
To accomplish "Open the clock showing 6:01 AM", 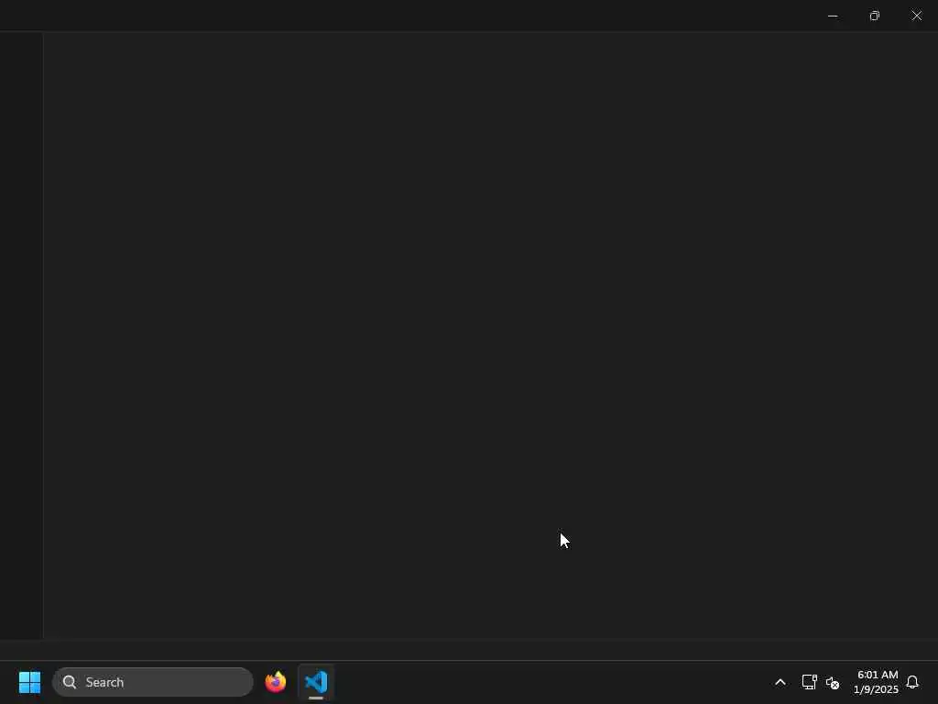I will coord(876,682).
